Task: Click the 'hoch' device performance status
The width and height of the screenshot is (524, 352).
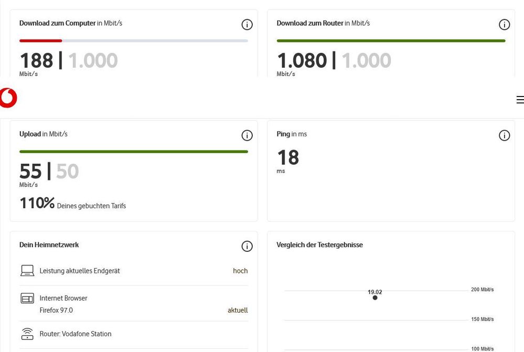Action: point(240,271)
